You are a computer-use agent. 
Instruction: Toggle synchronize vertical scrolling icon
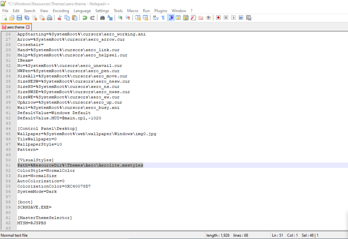coord(138,18)
